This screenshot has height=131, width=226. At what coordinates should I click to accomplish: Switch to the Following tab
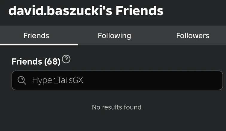[x=114, y=36]
